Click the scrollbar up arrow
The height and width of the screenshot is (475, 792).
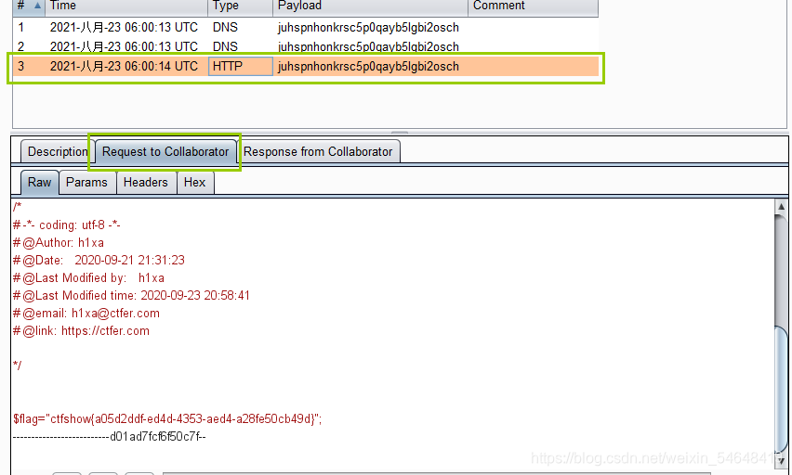click(x=781, y=206)
